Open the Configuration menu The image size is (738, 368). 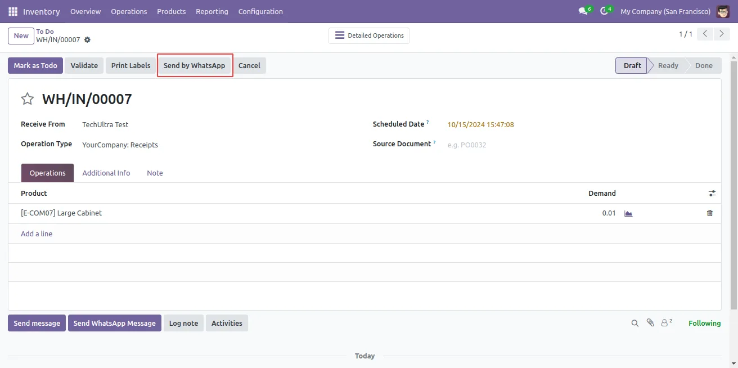(260, 11)
